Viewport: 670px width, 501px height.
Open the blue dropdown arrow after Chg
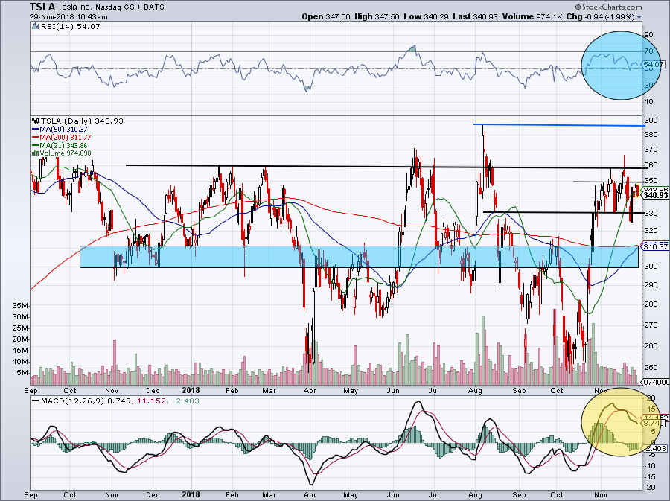coord(639,17)
